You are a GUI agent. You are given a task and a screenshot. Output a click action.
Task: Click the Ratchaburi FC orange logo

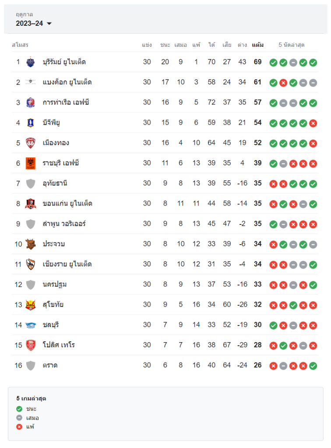[31, 163]
